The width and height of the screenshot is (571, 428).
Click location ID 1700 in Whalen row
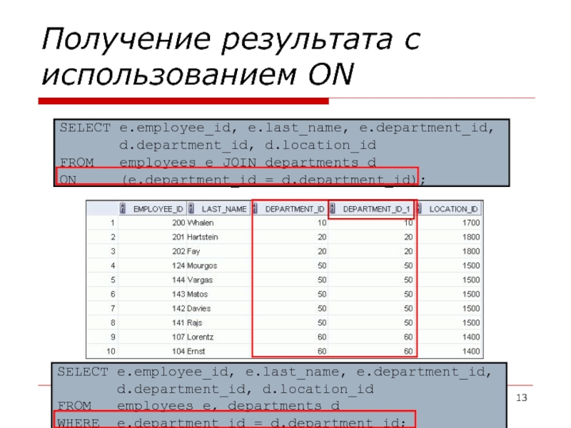click(450, 223)
